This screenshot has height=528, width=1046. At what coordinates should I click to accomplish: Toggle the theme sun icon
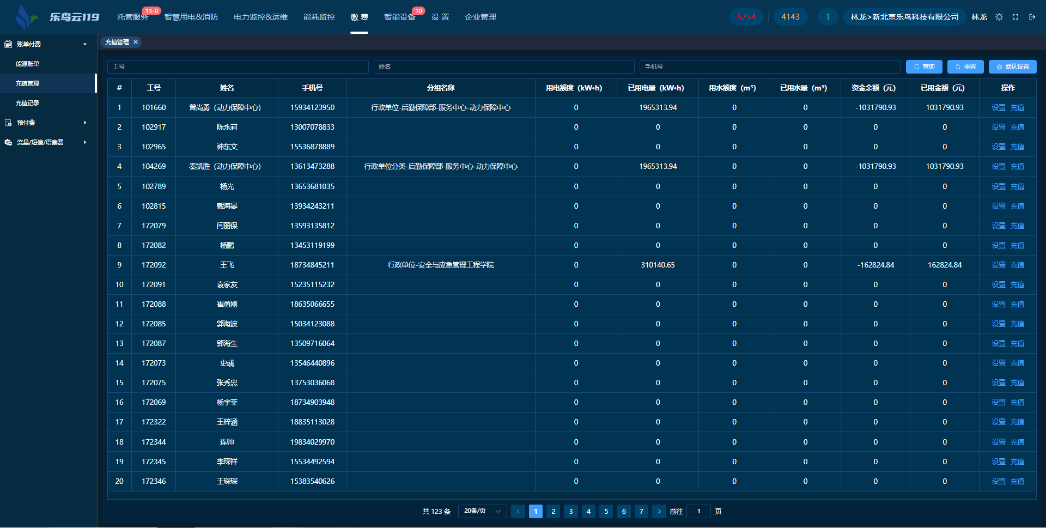999,17
